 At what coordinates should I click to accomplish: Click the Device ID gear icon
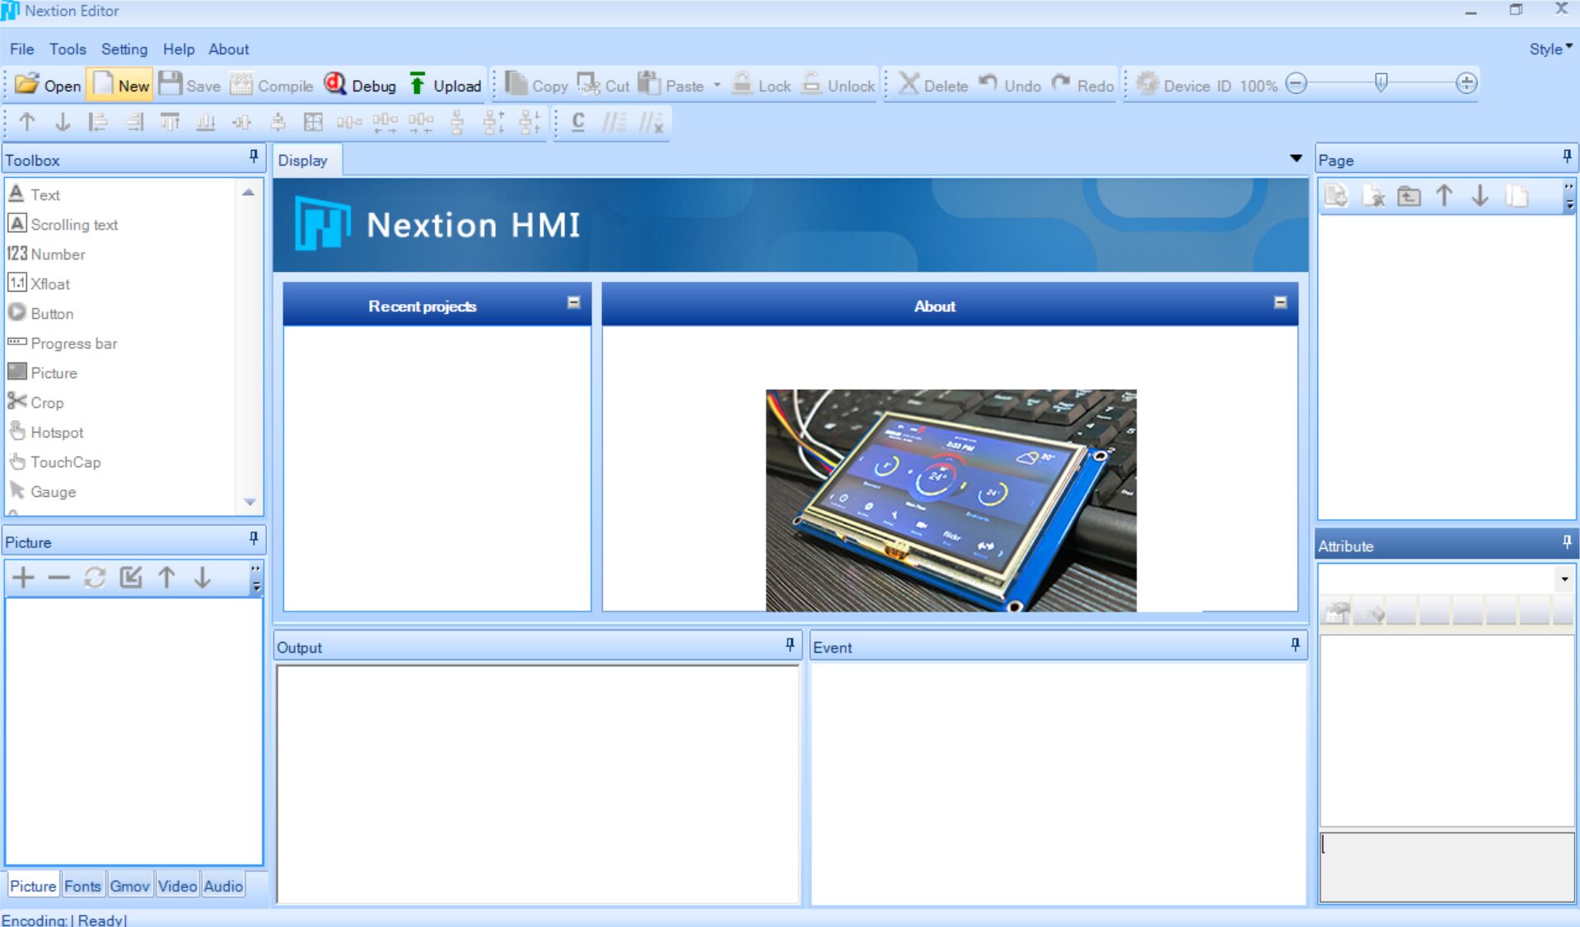[x=1147, y=84]
